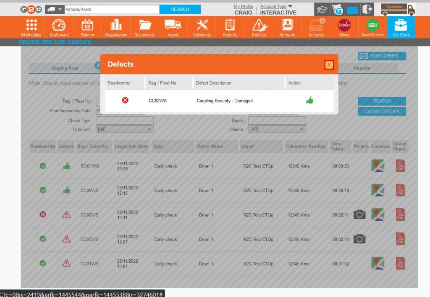Screen dimensions: 430x297
Task: Click the thumbs up action in the Defects popup
Action: pos(310,101)
